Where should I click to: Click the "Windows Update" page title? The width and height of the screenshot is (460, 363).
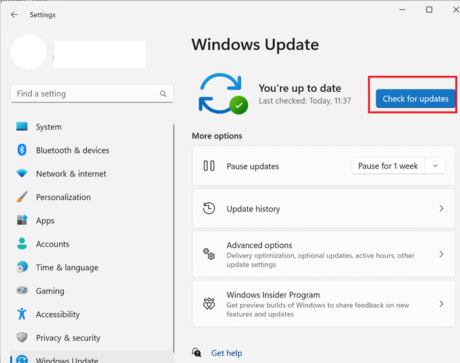(255, 45)
